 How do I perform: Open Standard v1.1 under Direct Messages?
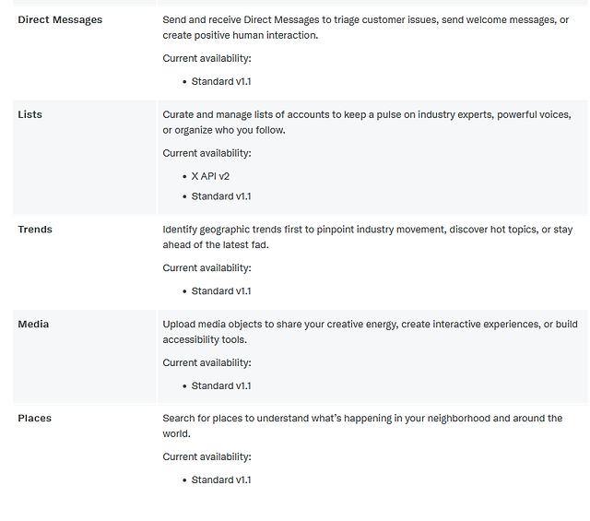(x=221, y=81)
